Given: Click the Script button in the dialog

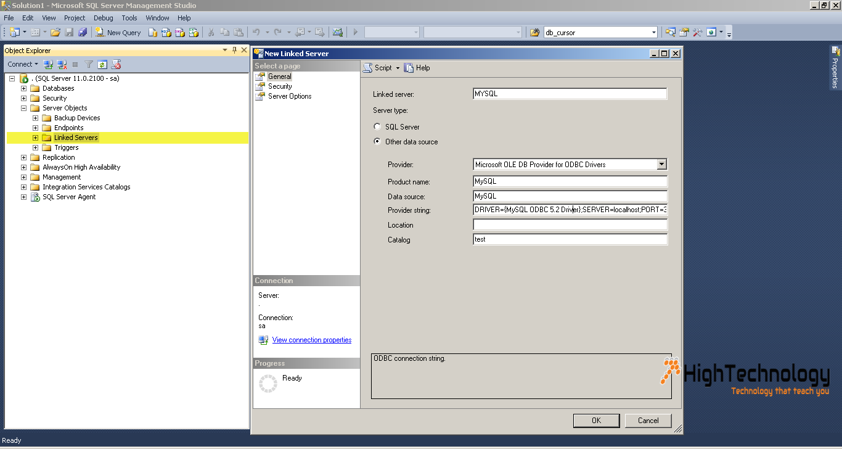Looking at the screenshot, I should tap(378, 68).
